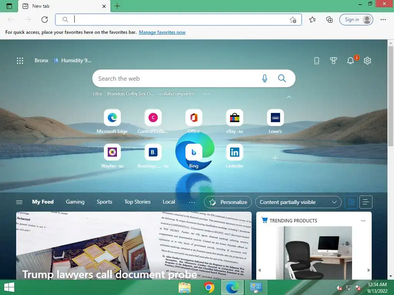This screenshot has width=394, height=295.
Task: Open the Microsoft Edge quick link
Action: pos(112,121)
